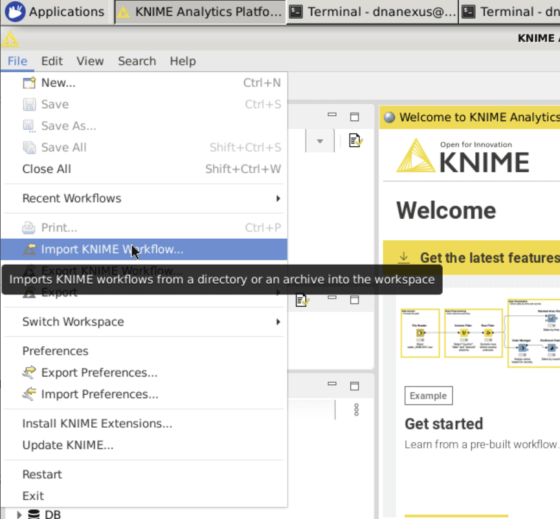Click the New workflow icon in File menu
The image size is (560, 519).
29,83
